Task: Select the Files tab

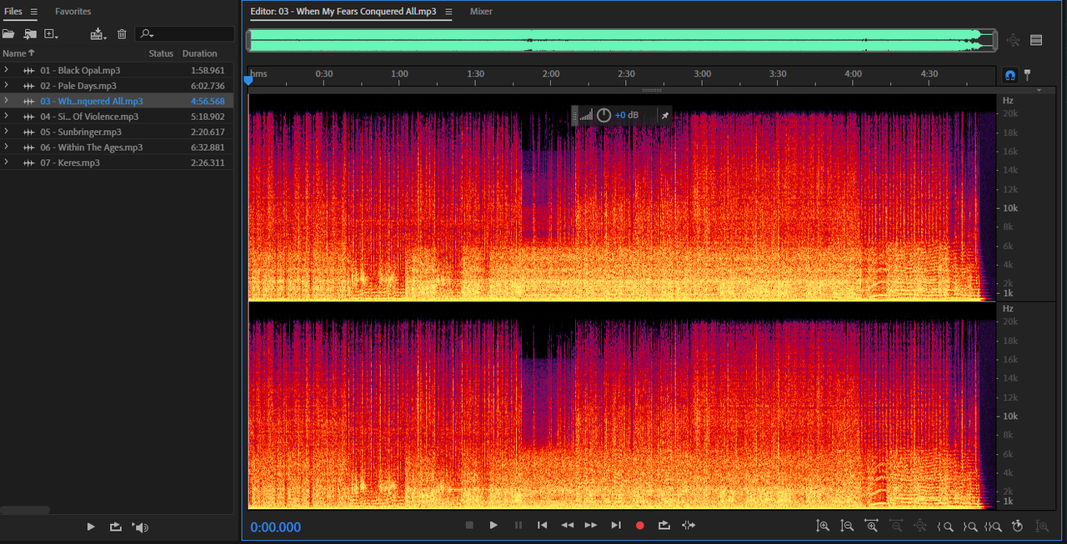Action: 13,12
